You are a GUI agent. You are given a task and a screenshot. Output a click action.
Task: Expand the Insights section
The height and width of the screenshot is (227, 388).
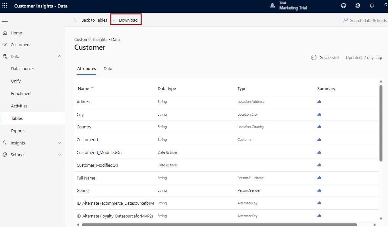(59, 142)
